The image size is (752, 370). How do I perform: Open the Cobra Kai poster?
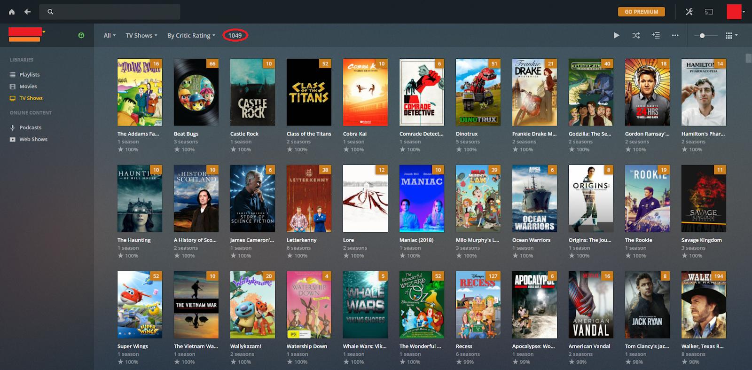pyautogui.click(x=365, y=92)
